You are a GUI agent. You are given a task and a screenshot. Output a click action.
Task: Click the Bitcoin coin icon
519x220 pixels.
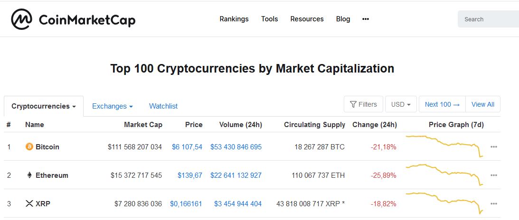(x=29, y=147)
